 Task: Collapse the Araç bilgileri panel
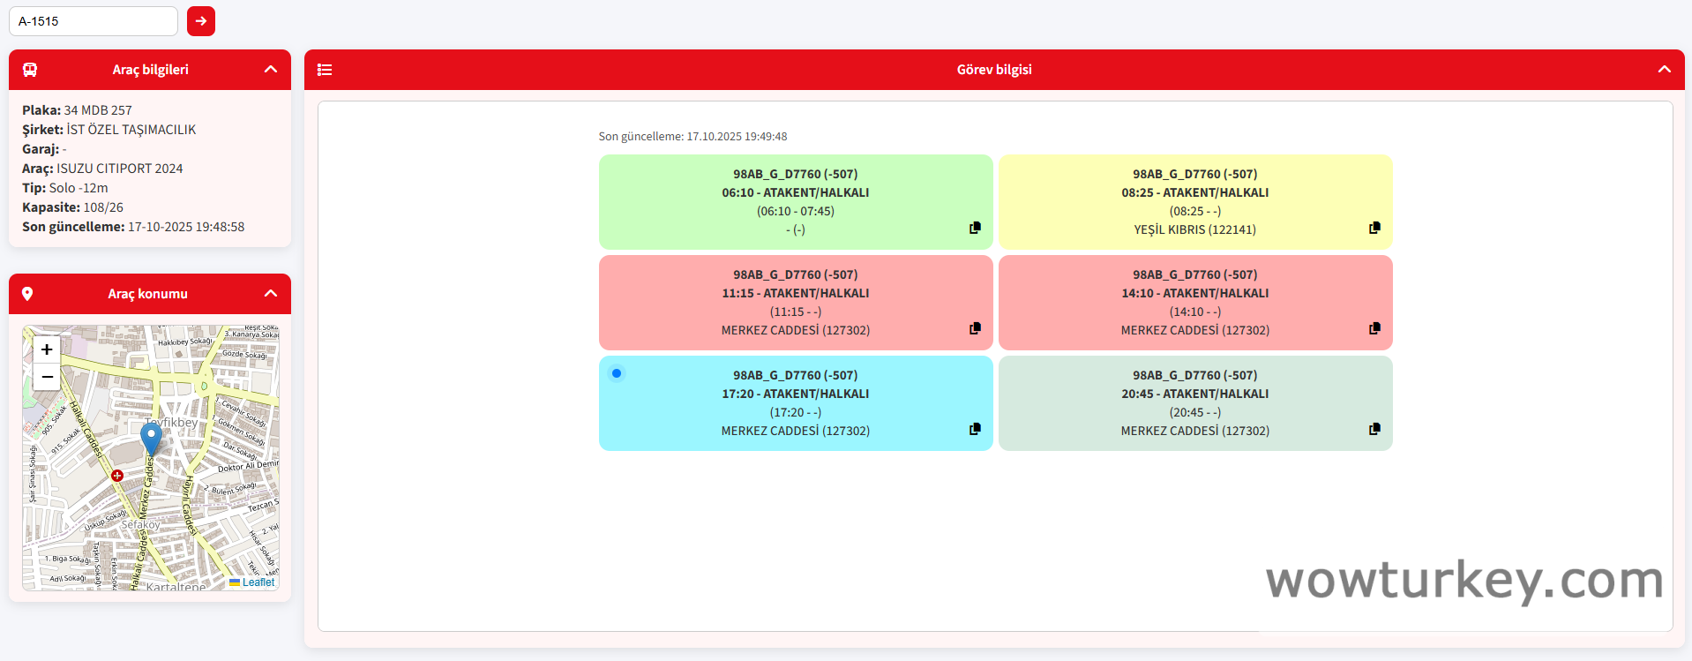click(271, 70)
